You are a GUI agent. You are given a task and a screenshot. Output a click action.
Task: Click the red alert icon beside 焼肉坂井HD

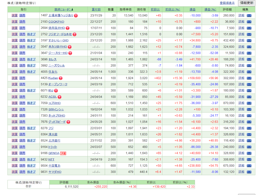[x=68, y=28]
